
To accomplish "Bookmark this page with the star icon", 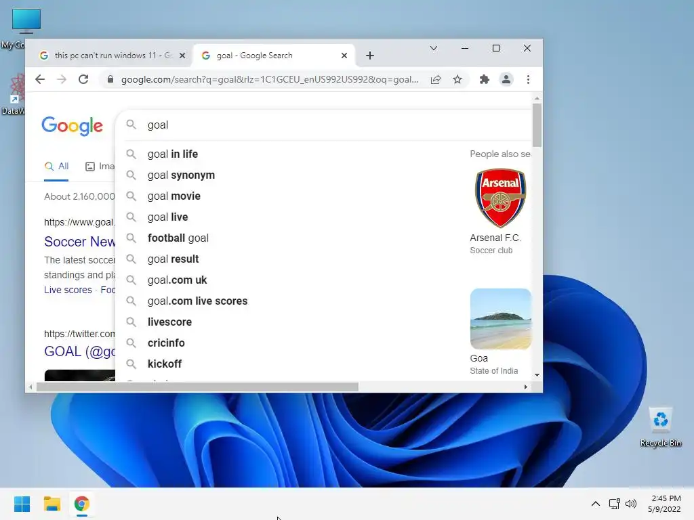I will pos(457,80).
